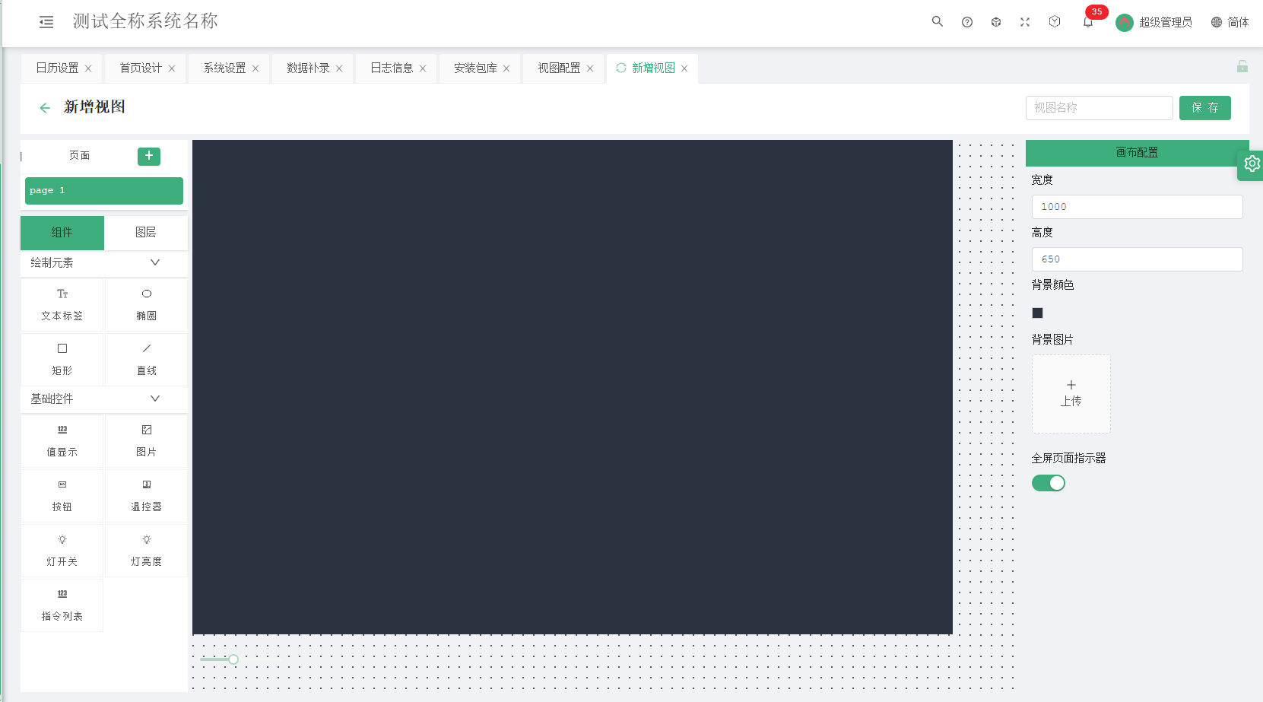1263x702 pixels.
Task: Pick the 温控器 thermostat control
Action: click(147, 496)
